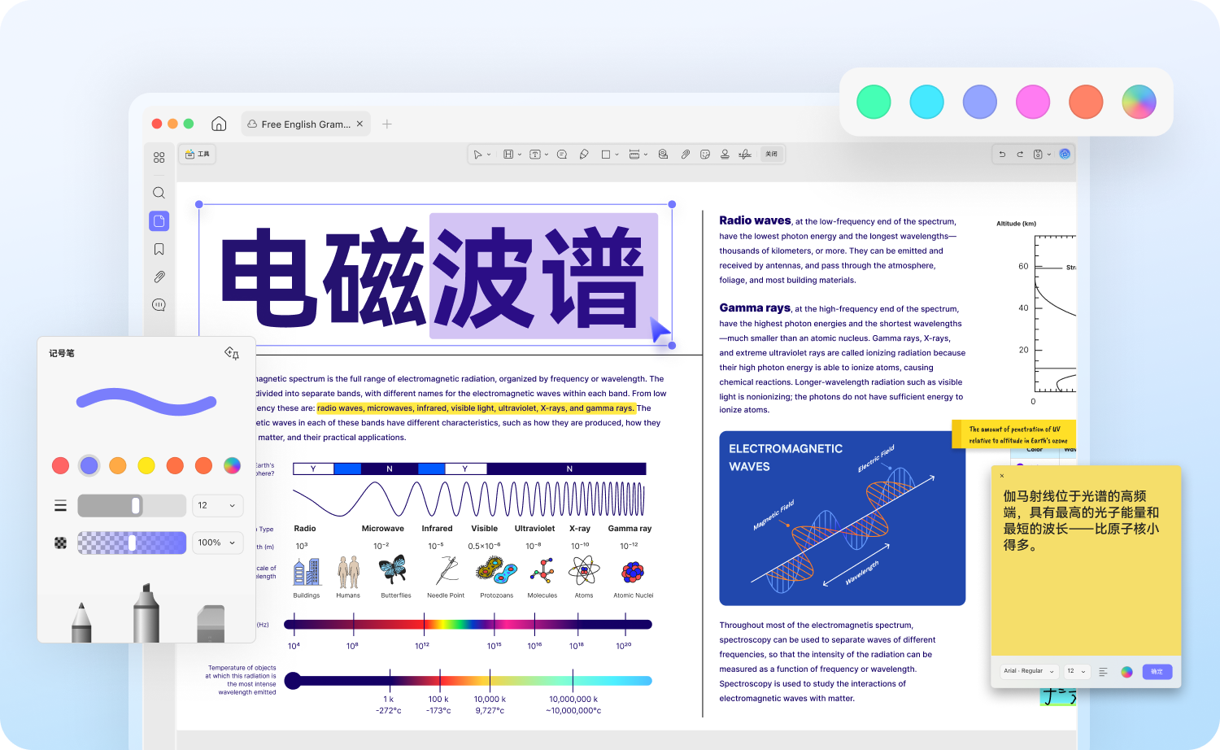The image size is (1220, 750).
Task: Select the signature tool icon
Action: pyautogui.click(x=745, y=155)
